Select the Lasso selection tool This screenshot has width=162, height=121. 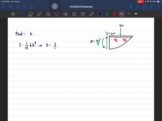point(57,14)
